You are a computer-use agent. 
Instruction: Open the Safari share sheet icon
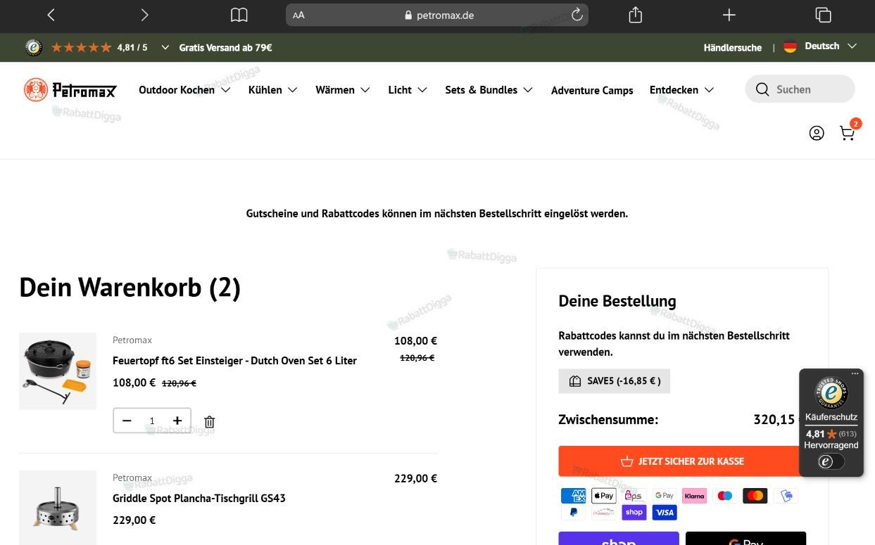pyautogui.click(x=635, y=15)
